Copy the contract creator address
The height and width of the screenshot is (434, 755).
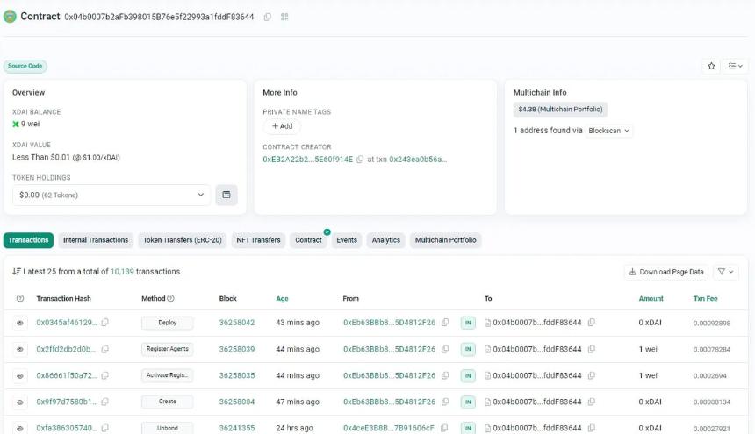[x=360, y=159]
